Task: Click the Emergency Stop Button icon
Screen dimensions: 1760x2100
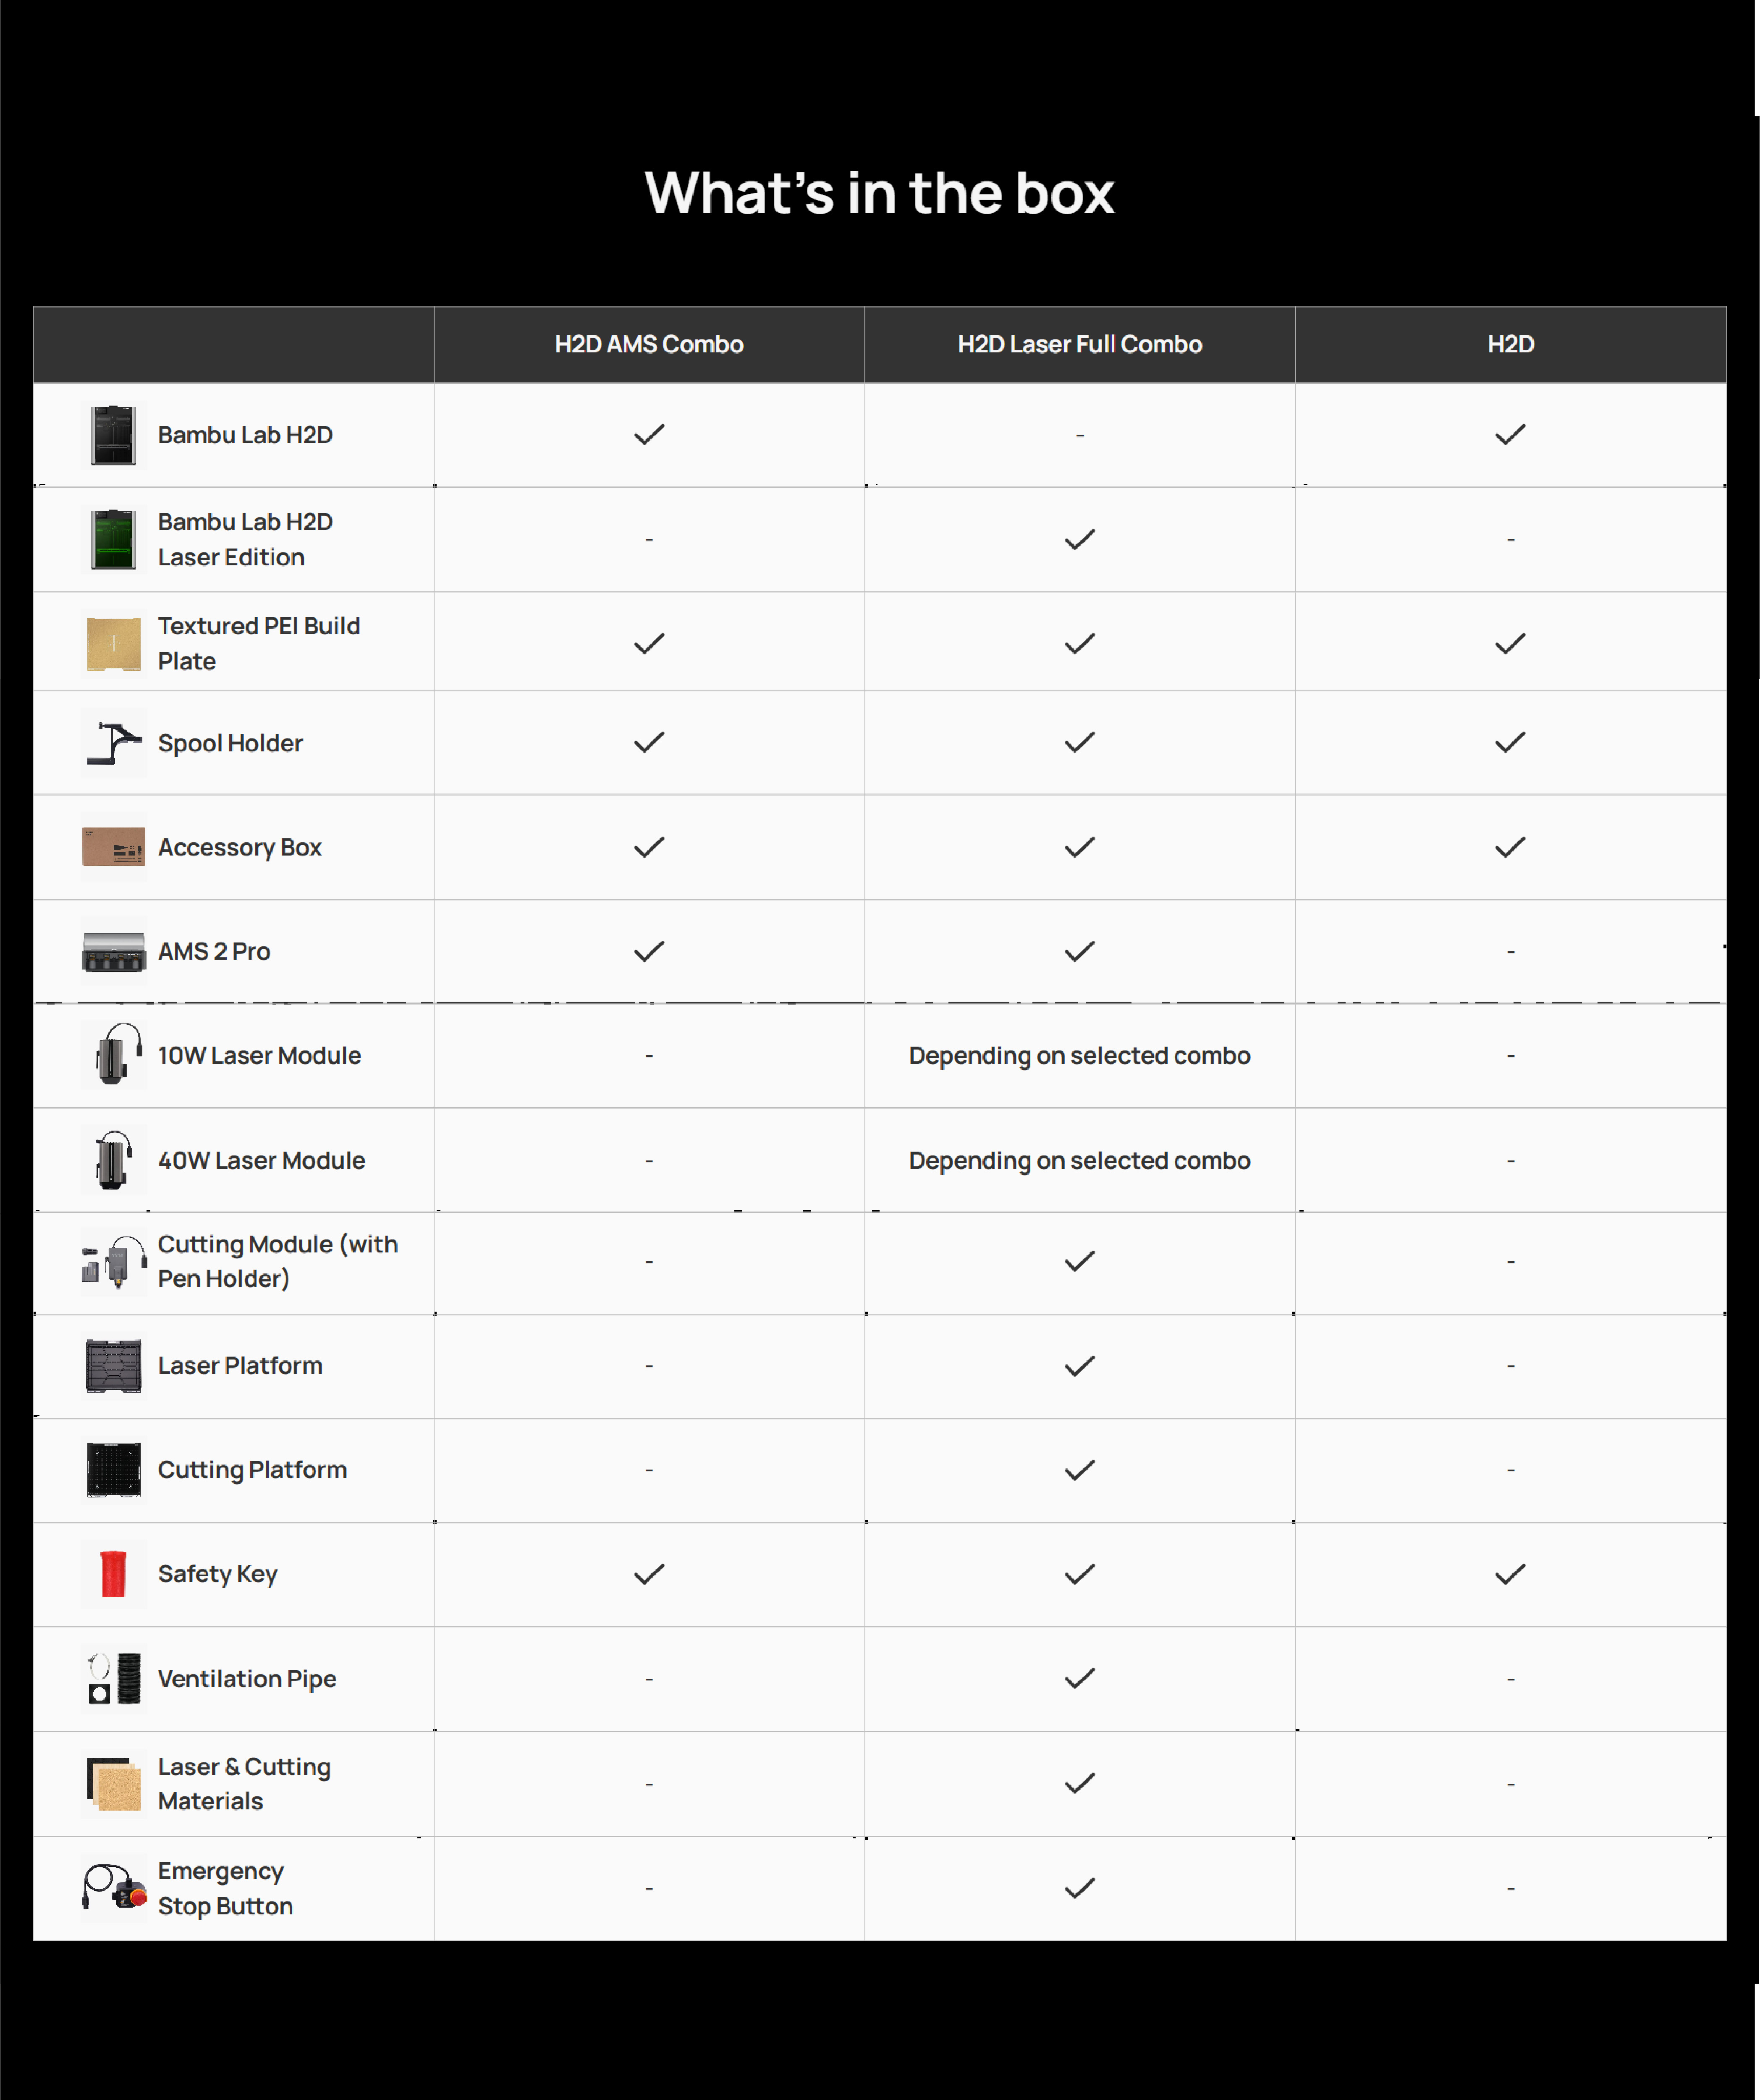Action: click(113, 1888)
